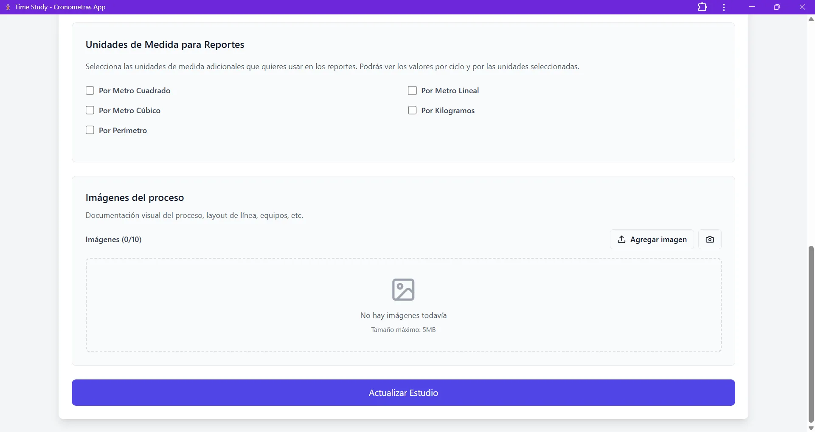Image resolution: width=815 pixels, height=432 pixels.
Task: Select the Por Kilogramos checkbox
Action: [412, 111]
